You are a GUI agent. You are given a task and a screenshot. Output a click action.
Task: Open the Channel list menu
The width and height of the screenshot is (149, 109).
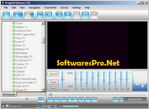point(50,8)
